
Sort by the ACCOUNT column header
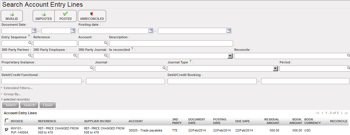pyautogui.click(x=136, y=121)
